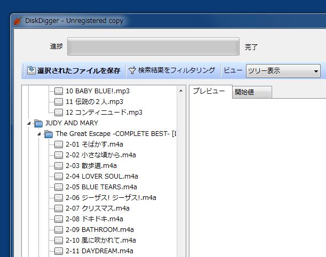Click the JUDY AND MARY folder icon
The width and height of the screenshot is (326, 257).
(38, 123)
